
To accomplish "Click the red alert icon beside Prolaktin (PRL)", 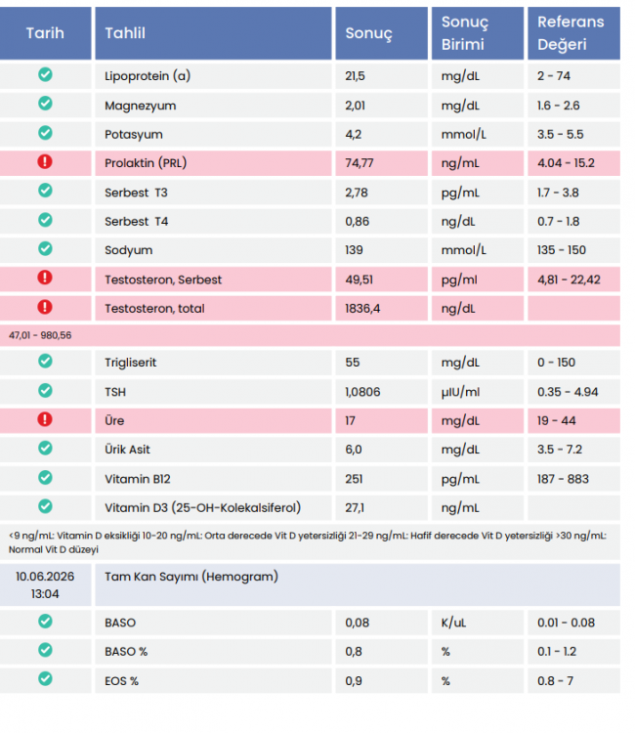I will tap(45, 161).
